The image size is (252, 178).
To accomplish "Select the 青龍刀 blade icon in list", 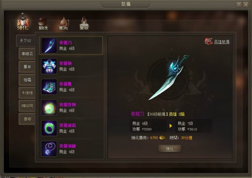I will click(x=49, y=45).
